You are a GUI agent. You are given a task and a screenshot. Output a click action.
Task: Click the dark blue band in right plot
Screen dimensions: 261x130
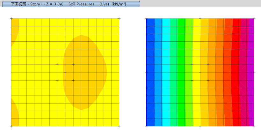(x=150, y=72)
